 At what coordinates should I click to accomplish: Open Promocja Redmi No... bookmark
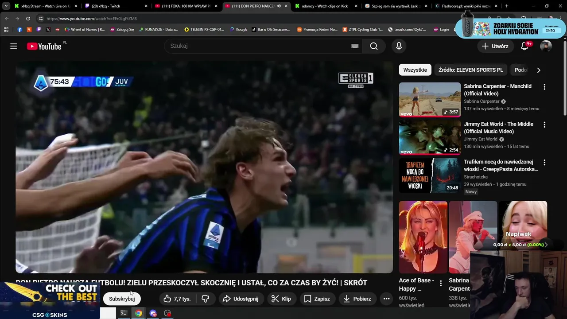317,30
